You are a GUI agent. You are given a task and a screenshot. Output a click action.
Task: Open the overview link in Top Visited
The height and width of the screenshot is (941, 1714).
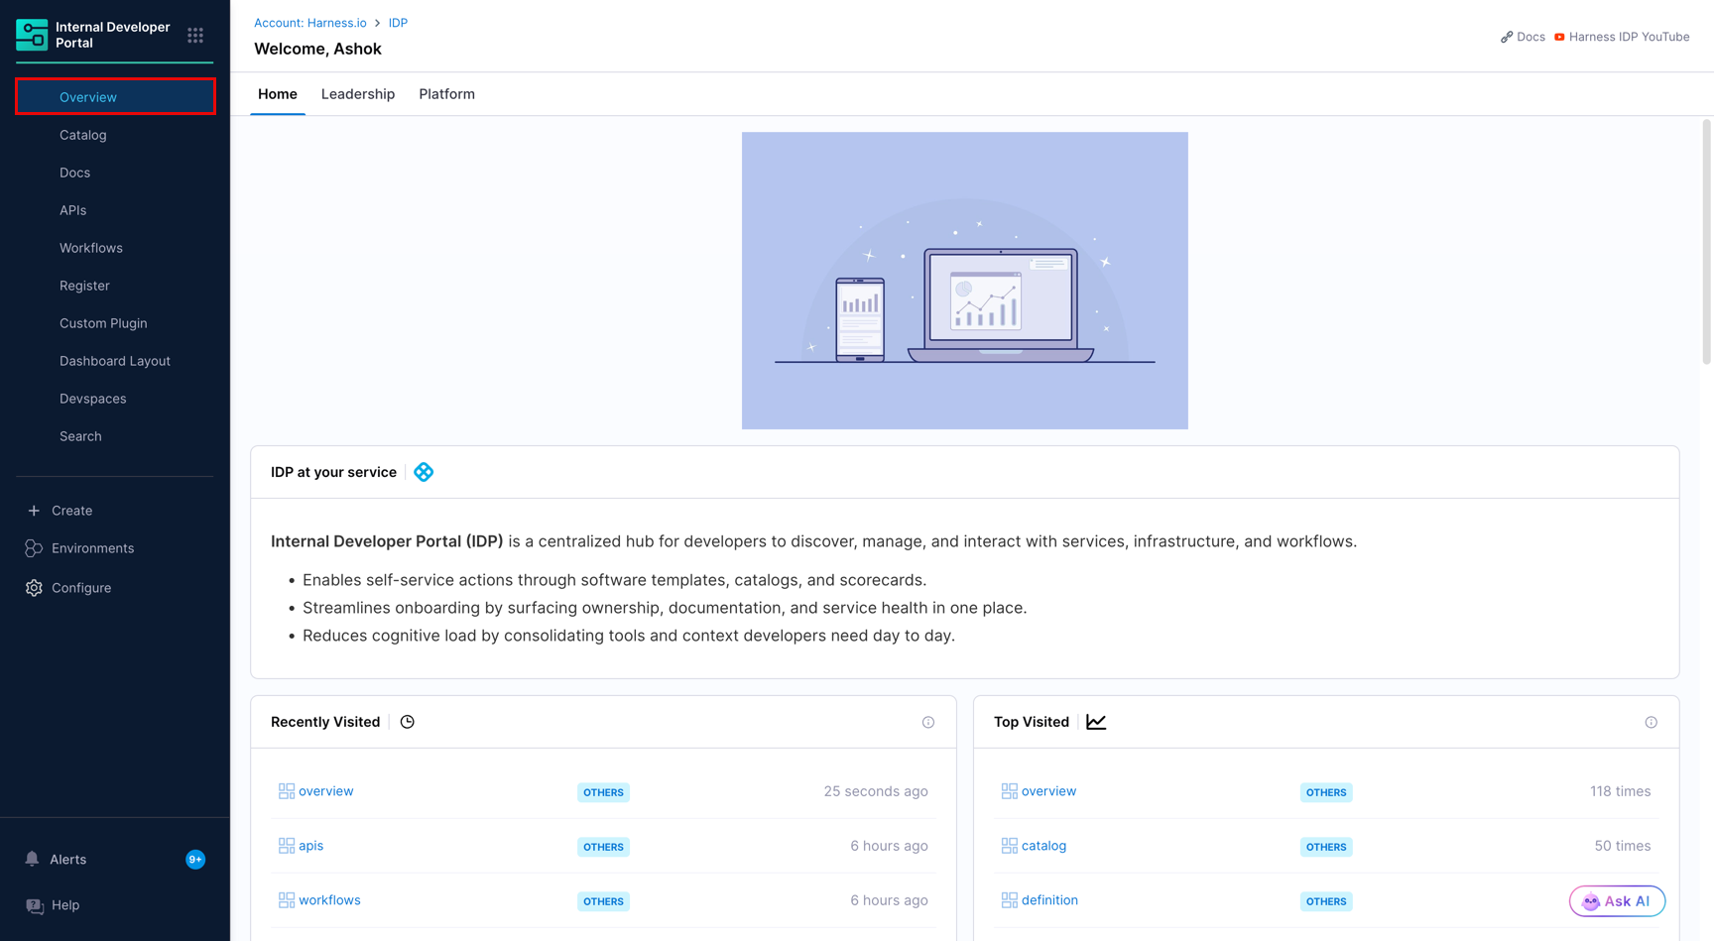(x=1048, y=791)
